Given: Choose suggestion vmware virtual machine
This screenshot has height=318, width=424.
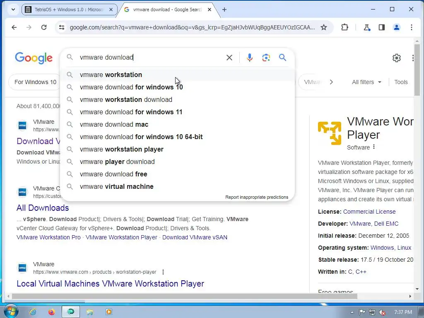Looking at the screenshot, I should pos(177,187).
